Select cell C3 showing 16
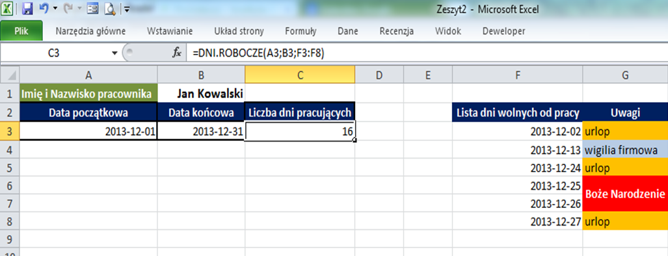Viewport: 668px width, 256px height. (300, 131)
